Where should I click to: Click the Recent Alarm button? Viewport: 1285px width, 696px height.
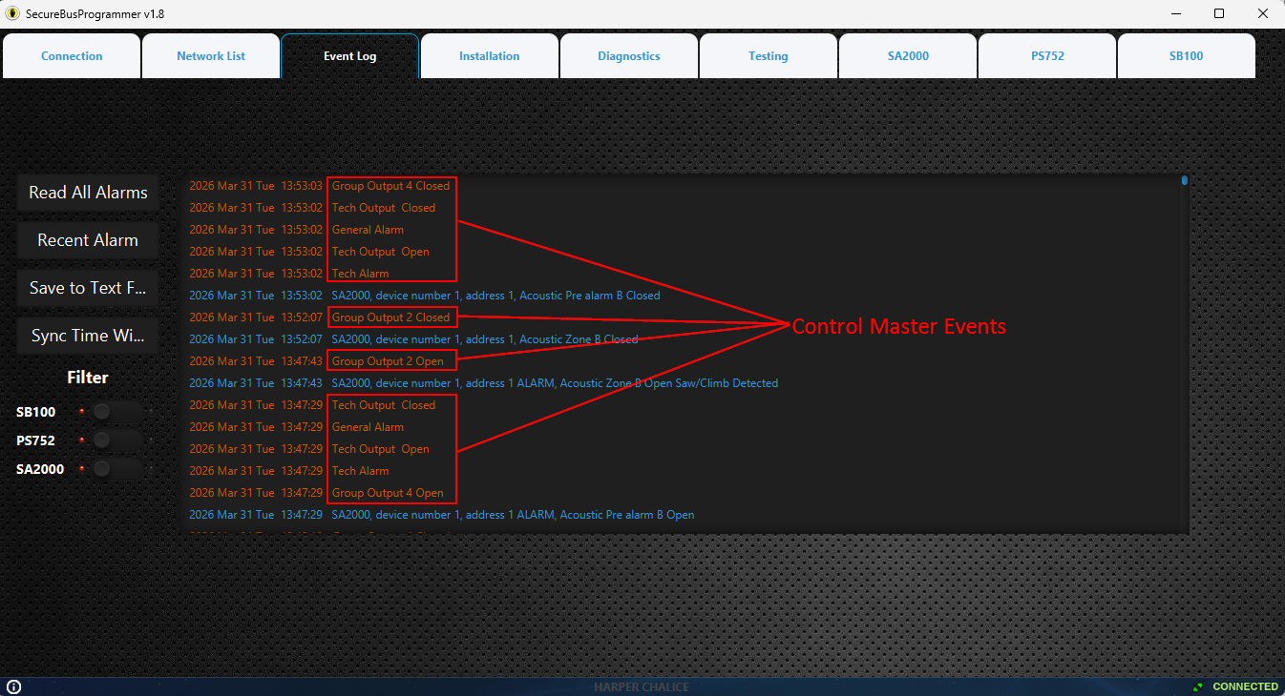[88, 240]
